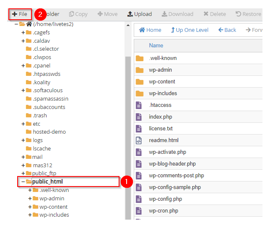The height and width of the screenshot is (228, 270).
Task: Go to Home in navigation bar
Action: tap(150, 30)
